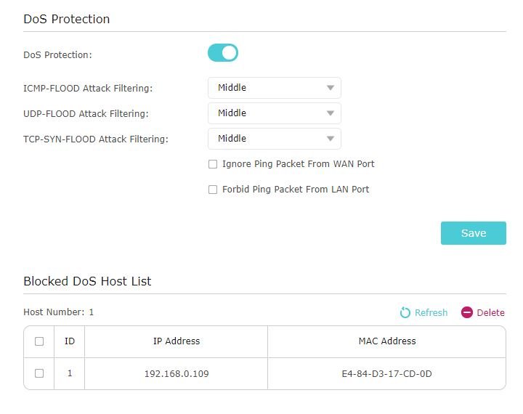Click the MAC address E4-84-D3-17-CD-0D
523x414 pixels.
(387, 373)
